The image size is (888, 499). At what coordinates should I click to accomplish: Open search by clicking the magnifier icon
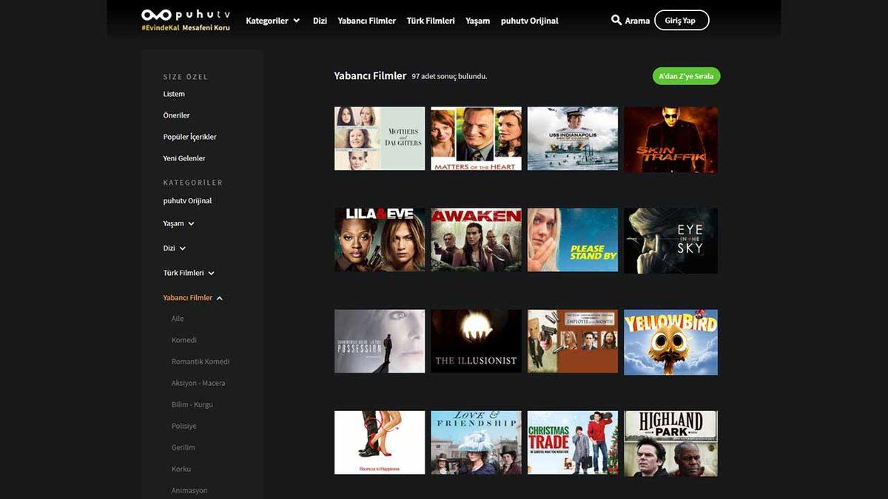click(617, 20)
